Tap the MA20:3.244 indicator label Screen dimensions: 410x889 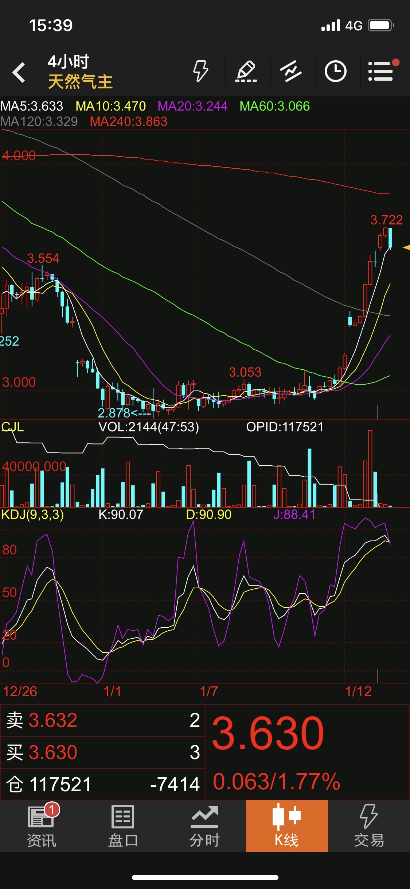192,106
